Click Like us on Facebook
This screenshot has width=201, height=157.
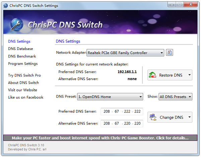tap(26, 97)
